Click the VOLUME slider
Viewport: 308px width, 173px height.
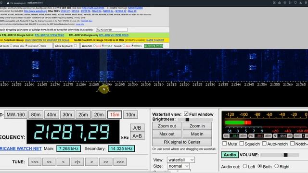click(280, 155)
